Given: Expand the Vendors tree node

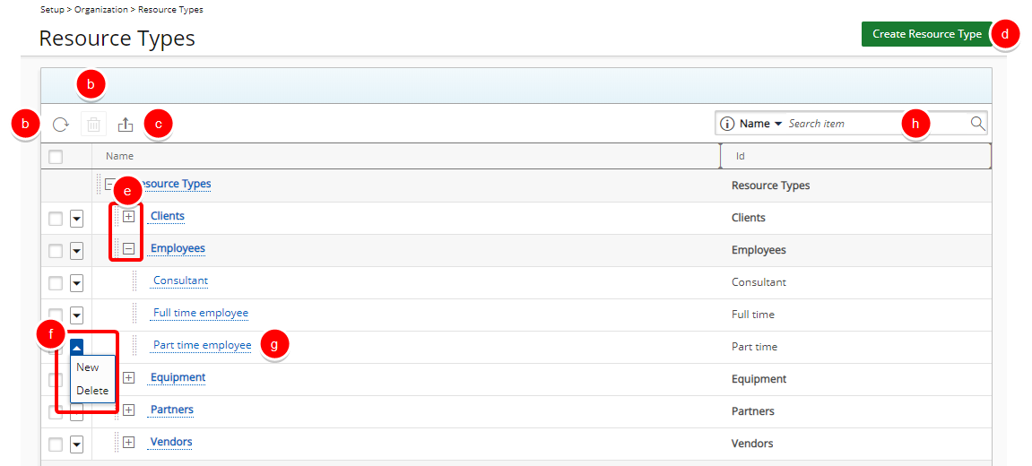Looking at the screenshot, I should (129, 442).
